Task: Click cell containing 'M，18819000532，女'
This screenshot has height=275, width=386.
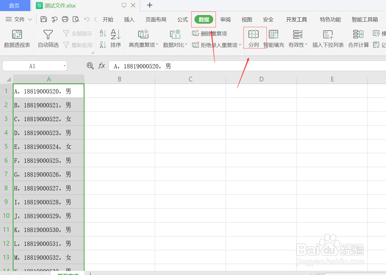Action: pos(49,257)
